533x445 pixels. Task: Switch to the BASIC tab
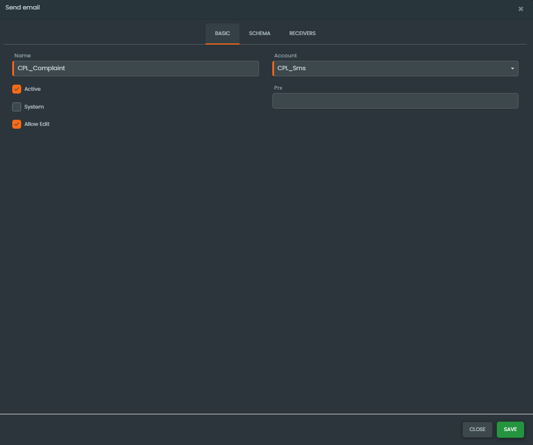[x=222, y=33]
